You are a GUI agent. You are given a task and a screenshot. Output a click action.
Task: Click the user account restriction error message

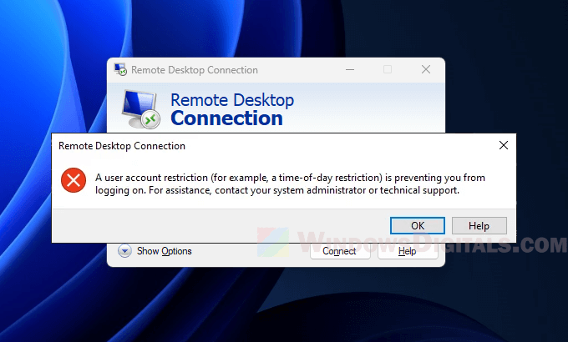click(290, 184)
